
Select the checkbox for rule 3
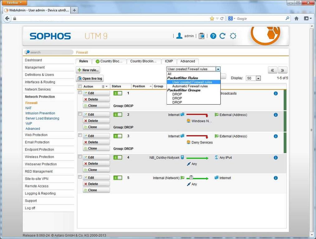coord(80,135)
